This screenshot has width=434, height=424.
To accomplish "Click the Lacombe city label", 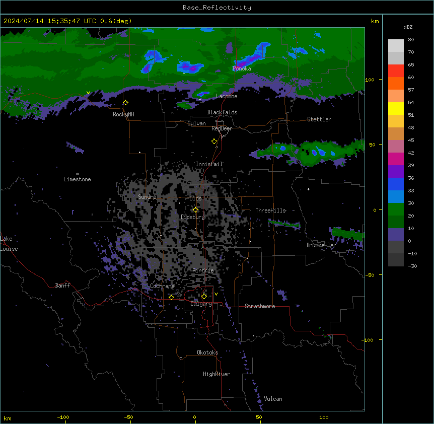I will [x=227, y=96].
